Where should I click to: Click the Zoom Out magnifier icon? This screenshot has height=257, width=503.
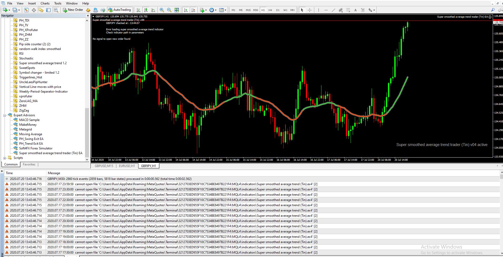pos(169,10)
